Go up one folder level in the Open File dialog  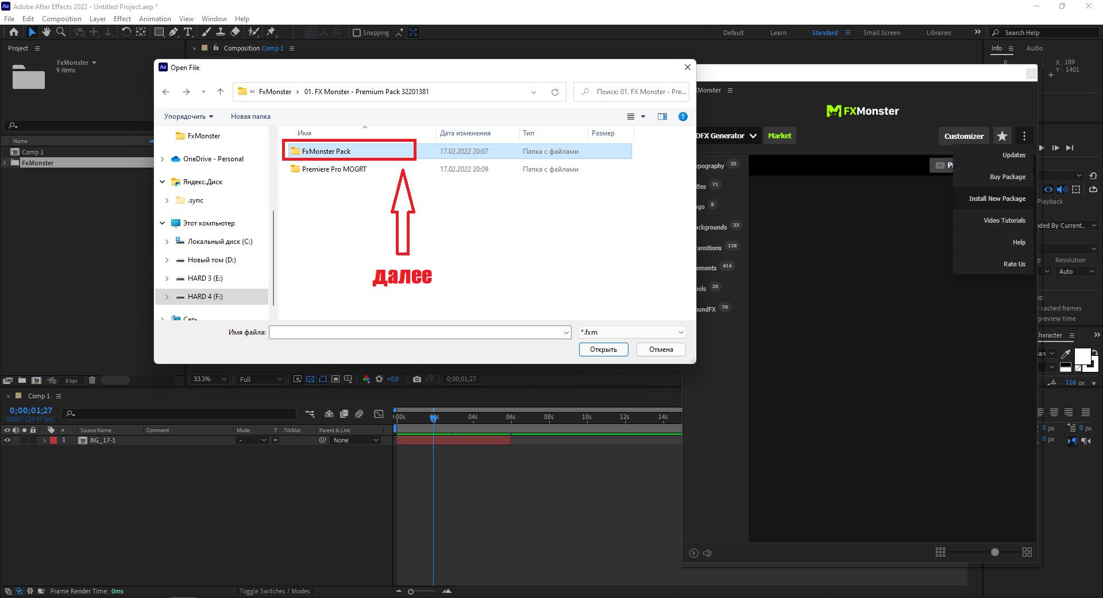220,92
